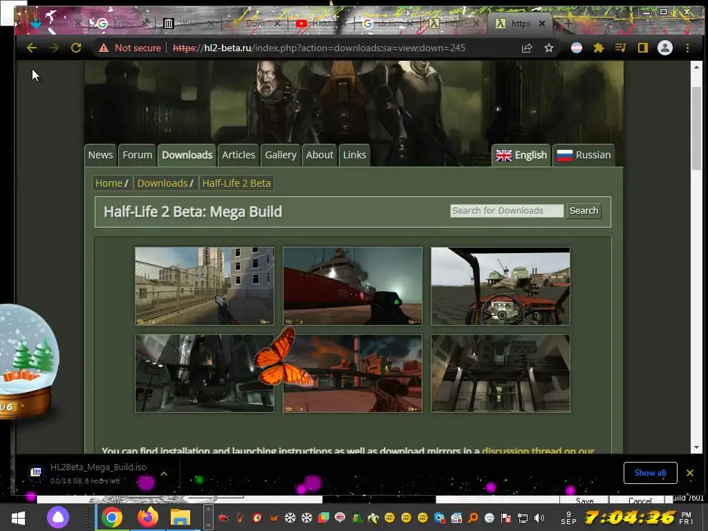Open the Half-Life 2 Beta breadcrumb
Image resolution: width=708 pixels, height=531 pixels.
[x=236, y=183]
